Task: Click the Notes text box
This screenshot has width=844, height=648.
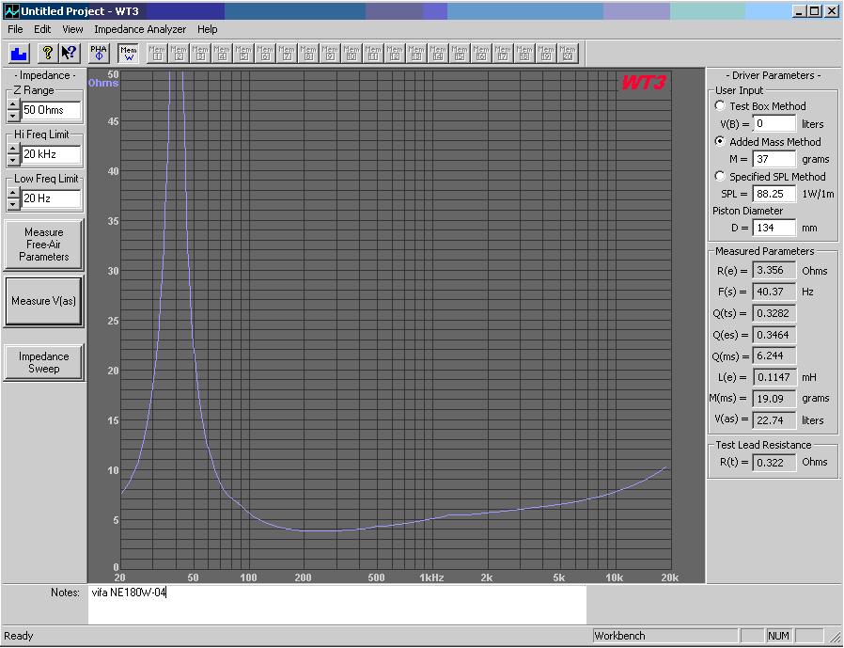Action: 336,604
